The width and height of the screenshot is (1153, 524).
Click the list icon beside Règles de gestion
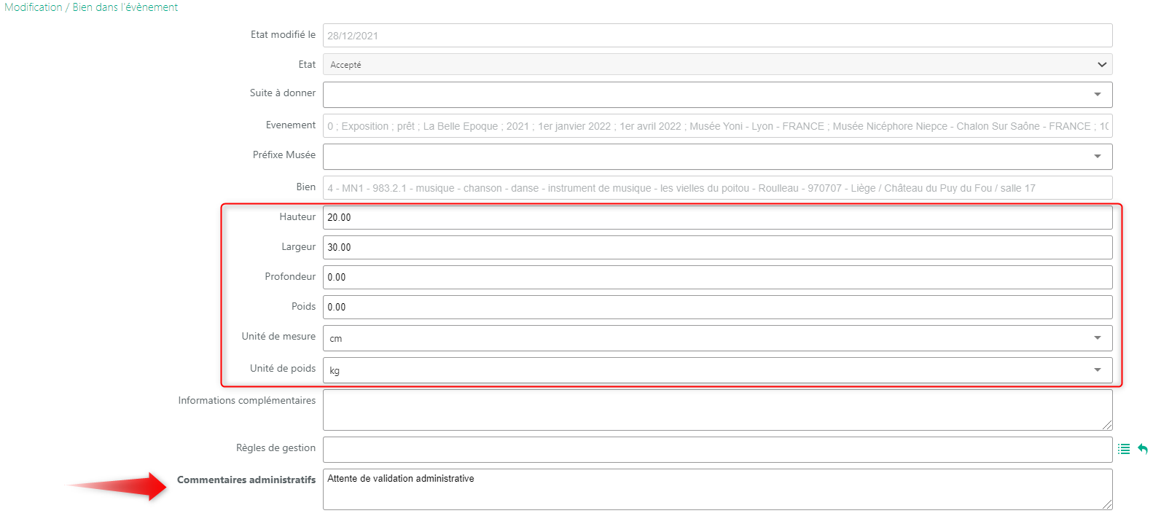1124,450
